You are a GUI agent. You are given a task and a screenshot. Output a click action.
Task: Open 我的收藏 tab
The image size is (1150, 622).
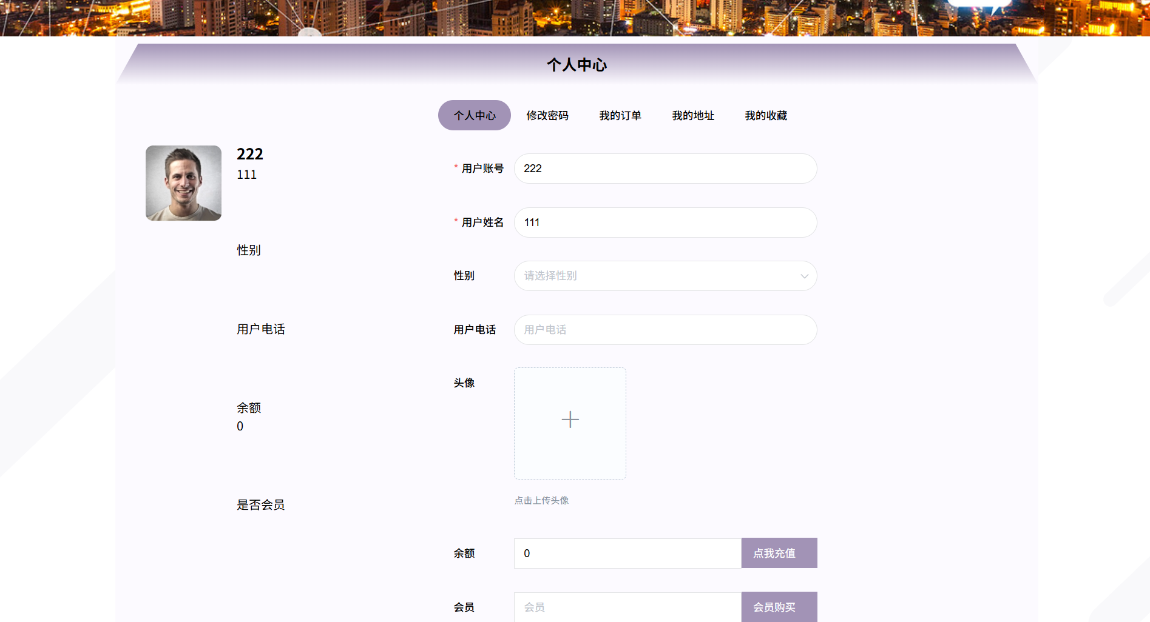[766, 115]
